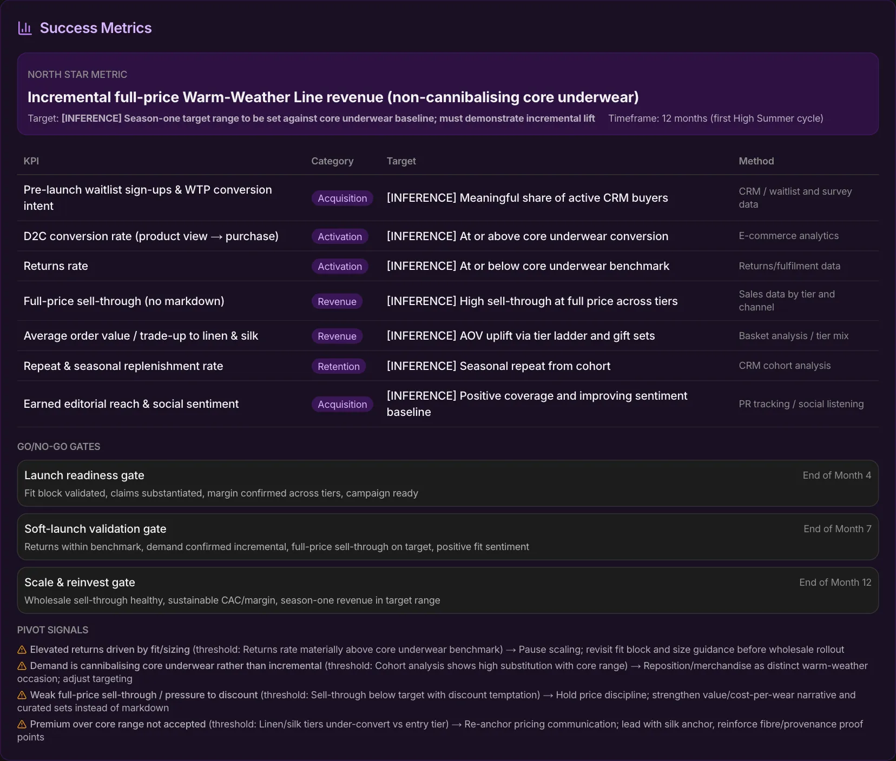Screen dimensions: 896x761
Task: Click the 'Returns/fulfilment data' method cell
Action: coord(789,266)
